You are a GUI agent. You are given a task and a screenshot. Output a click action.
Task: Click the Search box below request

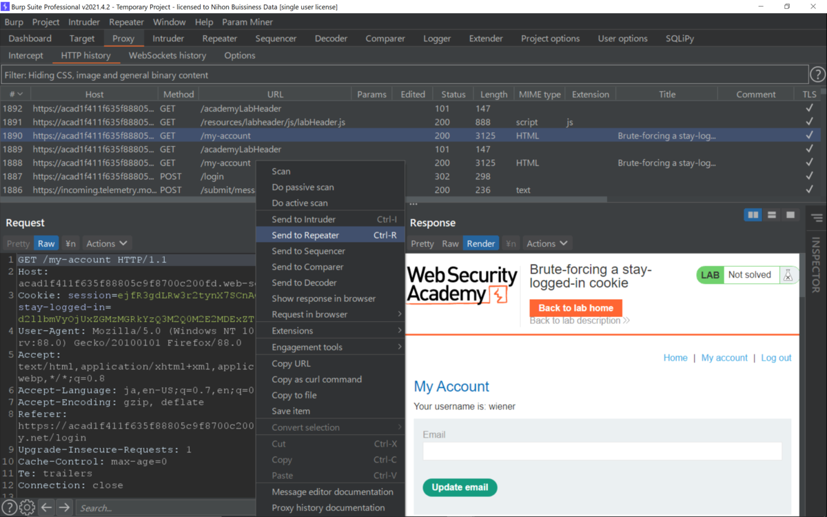point(165,508)
